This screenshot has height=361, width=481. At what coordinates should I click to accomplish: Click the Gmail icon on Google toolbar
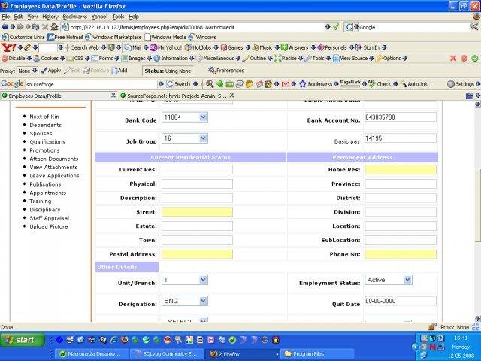286,84
